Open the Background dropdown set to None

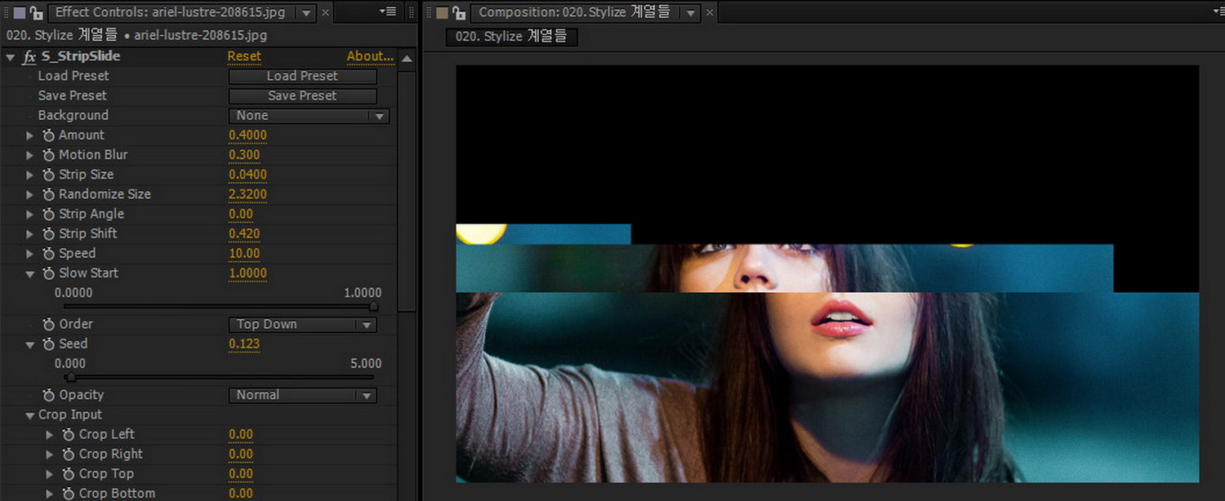[x=309, y=116]
